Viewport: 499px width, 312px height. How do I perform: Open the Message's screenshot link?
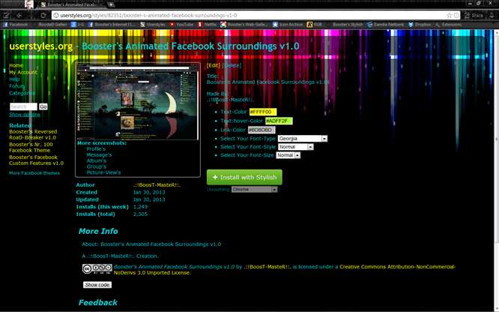100,155
